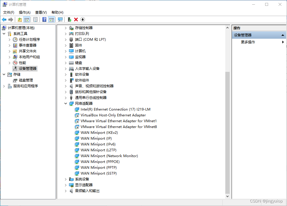
Task: Expand the software devices (软件设备) category
Action: [65, 74]
